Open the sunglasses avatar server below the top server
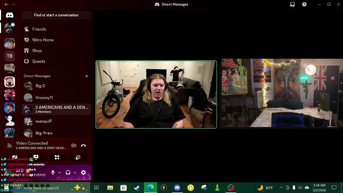Screen dimensions: 343x193 10,43
